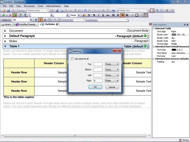The image size is (190, 142).
Task: Delete the style with the red X
Action: [10, 15]
